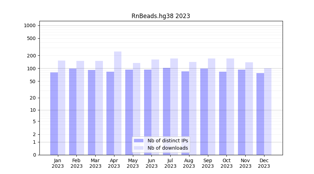Image resolution: width=314 pixels, height=174 pixels.
Task: Select the 0 y-axis tick label
Action: coord(34,155)
